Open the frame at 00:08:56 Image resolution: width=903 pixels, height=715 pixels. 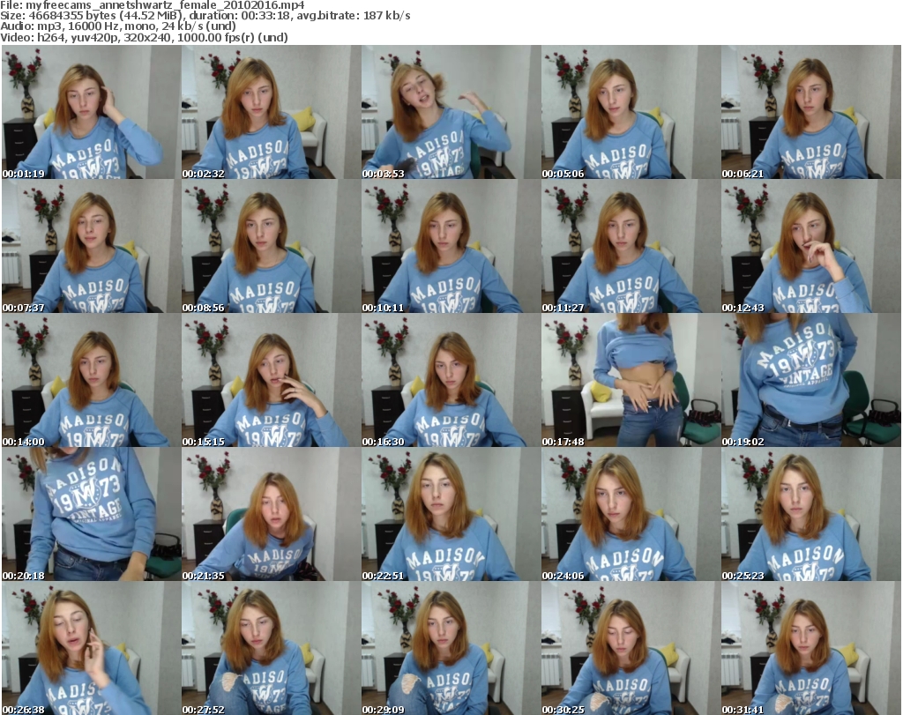[272, 246]
